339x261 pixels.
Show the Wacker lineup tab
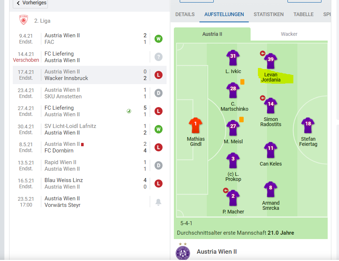[x=289, y=34]
